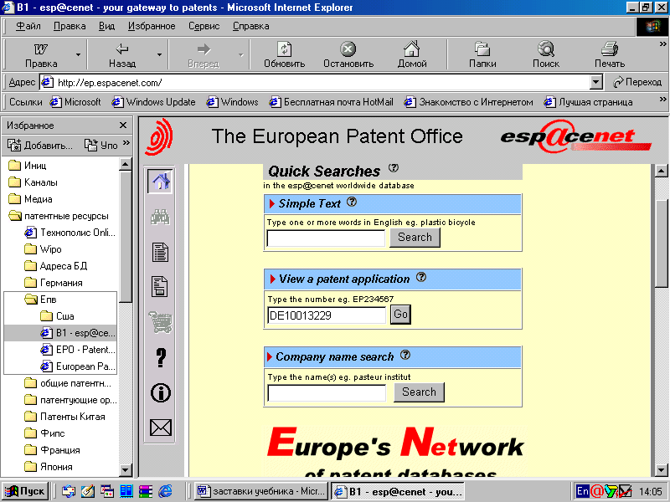Open dropdown arrow next to Назад
Image resolution: width=670 pixels, height=502 pixels.
(159, 54)
